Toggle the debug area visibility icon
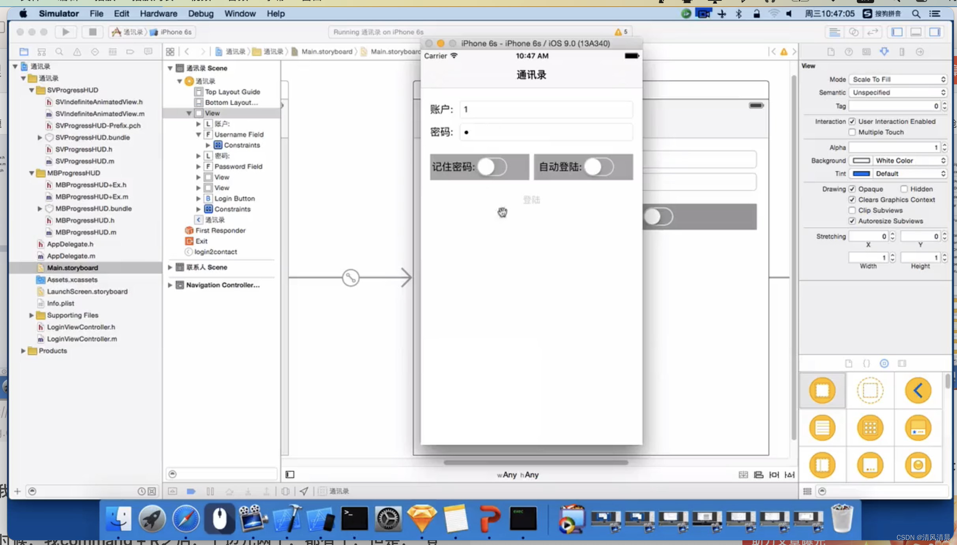The height and width of the screenshot is (545, 957). 916,32
